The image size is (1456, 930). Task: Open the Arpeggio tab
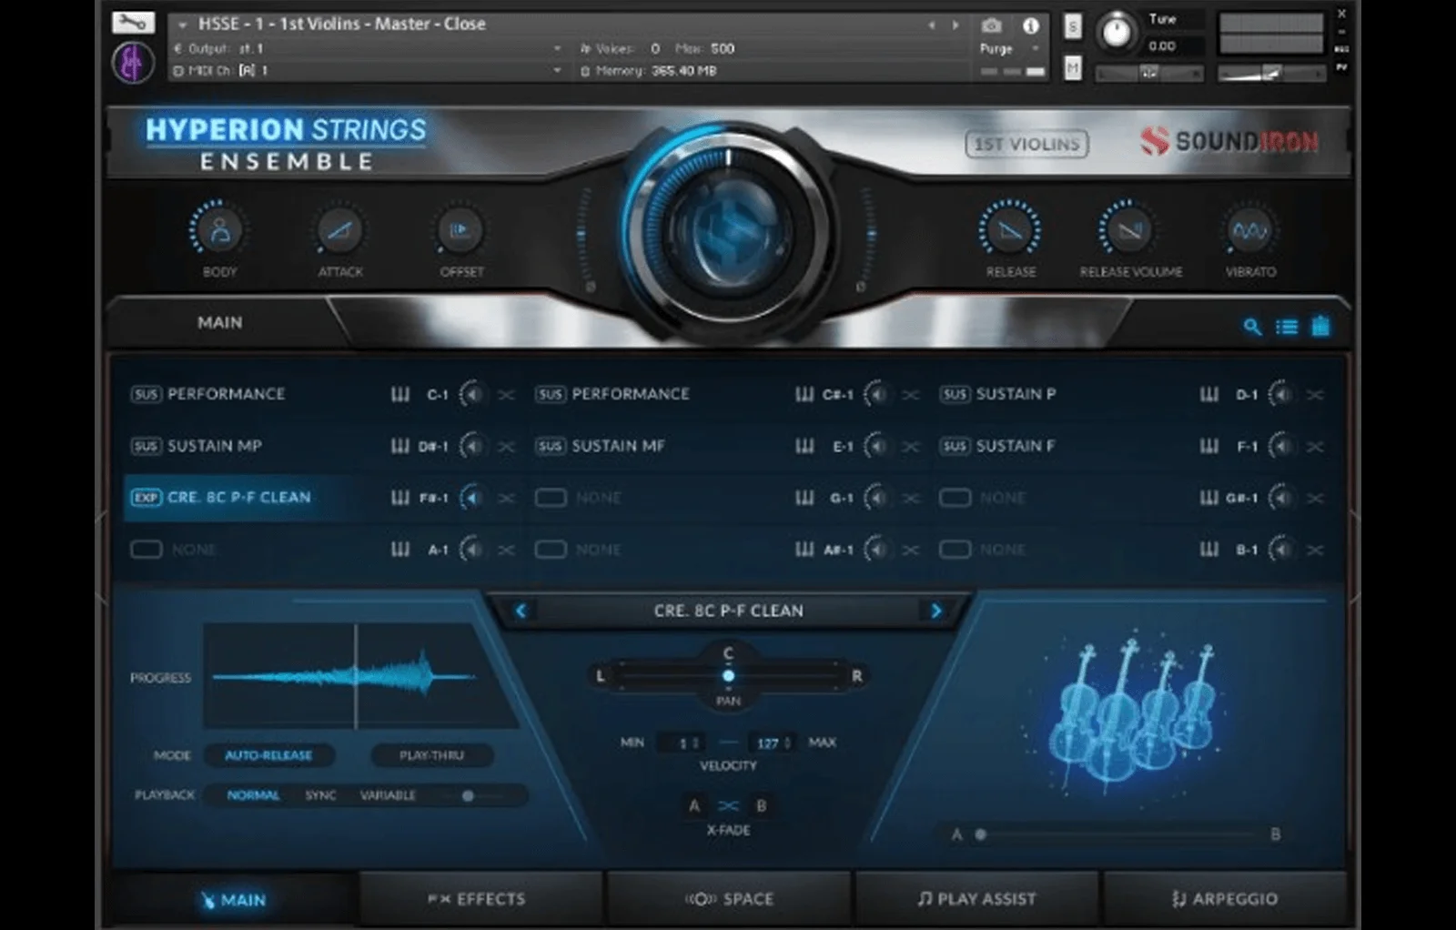[1225, 899]
